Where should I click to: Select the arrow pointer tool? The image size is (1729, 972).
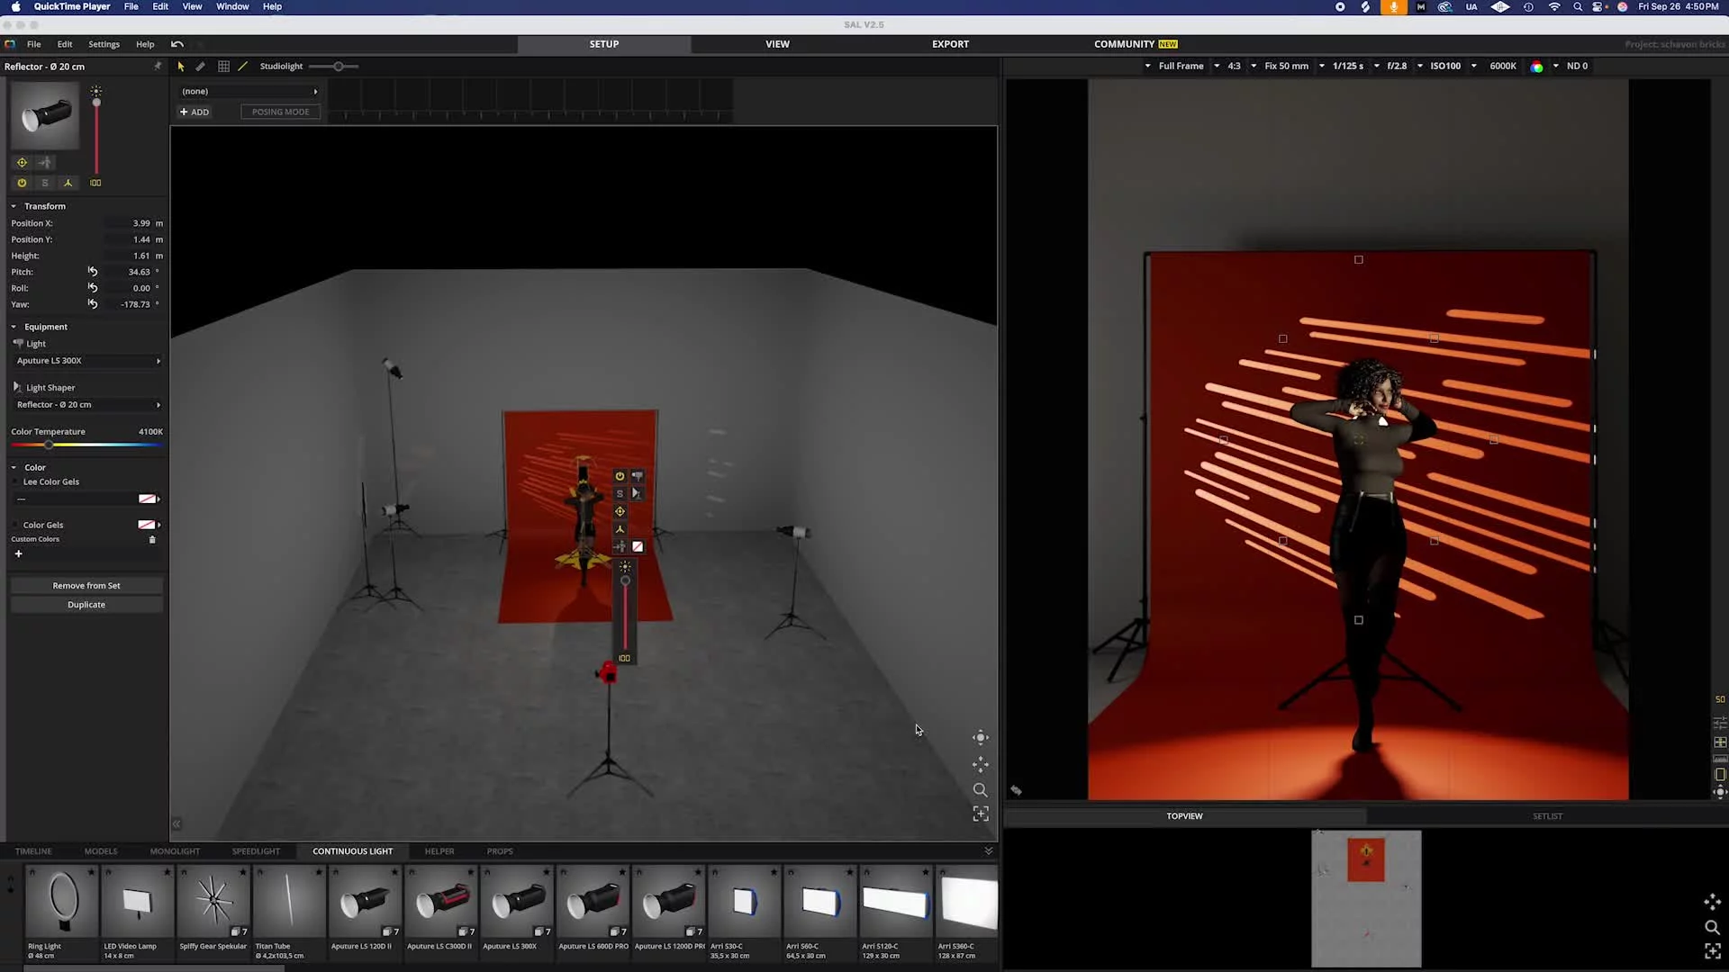pos(181,67)
